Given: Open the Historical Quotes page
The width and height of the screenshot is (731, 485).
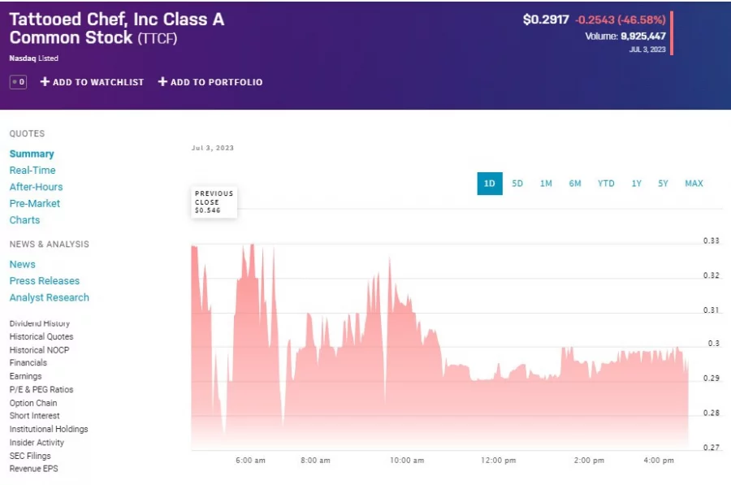Looking at the screenshot, I should (41, 337).
